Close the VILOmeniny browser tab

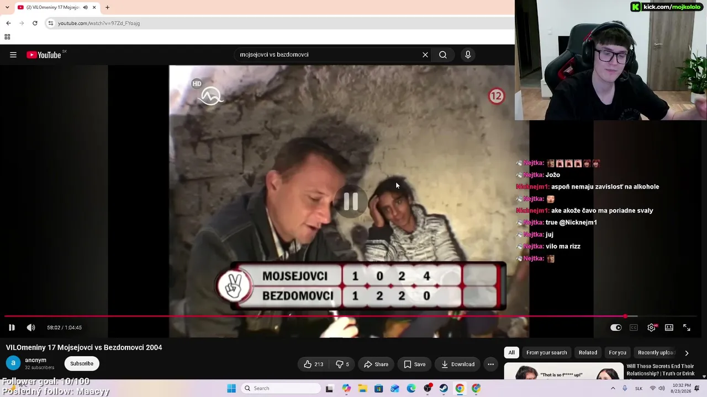click(94, 7)
